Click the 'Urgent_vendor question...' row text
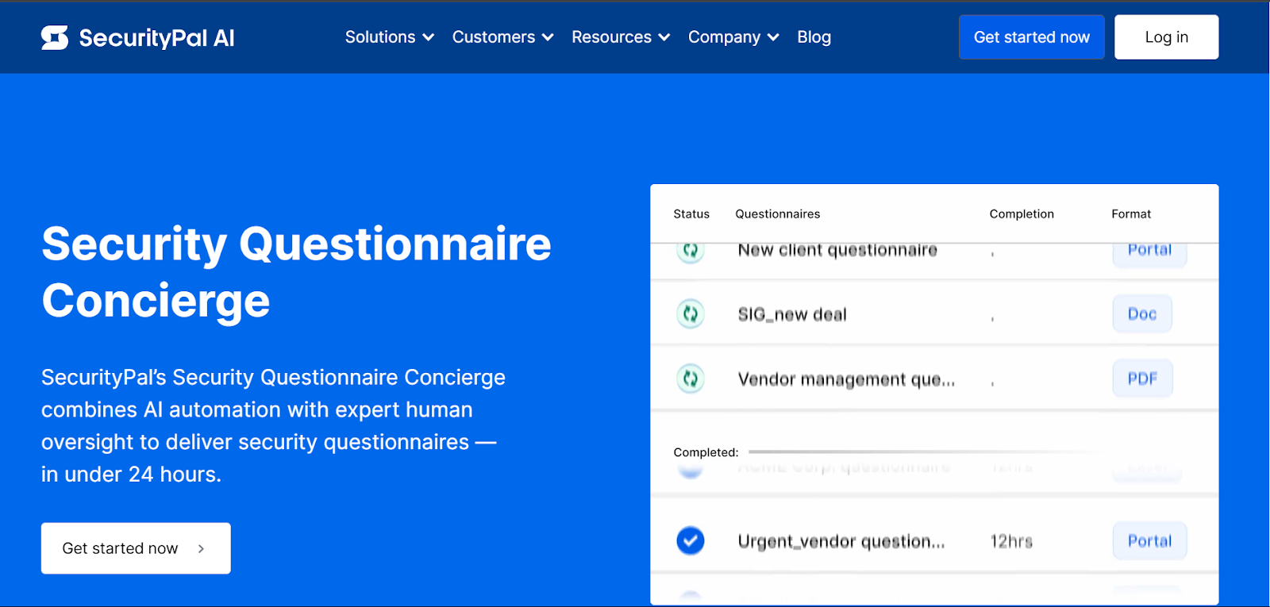 (x=841, y=541)
